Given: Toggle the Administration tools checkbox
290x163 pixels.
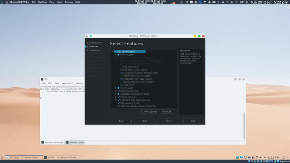Looking at the screenshot, I should [118, 91].
